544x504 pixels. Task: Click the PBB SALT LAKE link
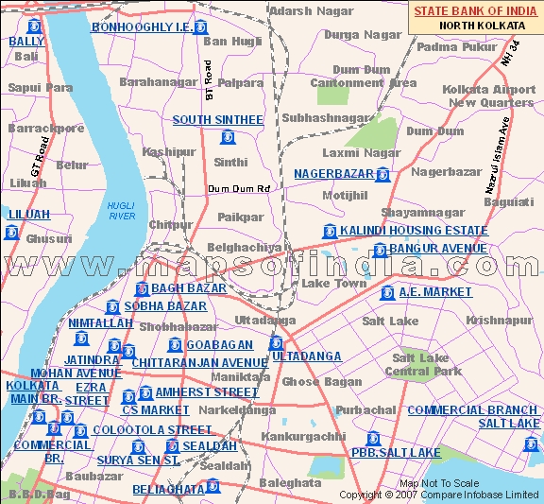coord(396,453)
